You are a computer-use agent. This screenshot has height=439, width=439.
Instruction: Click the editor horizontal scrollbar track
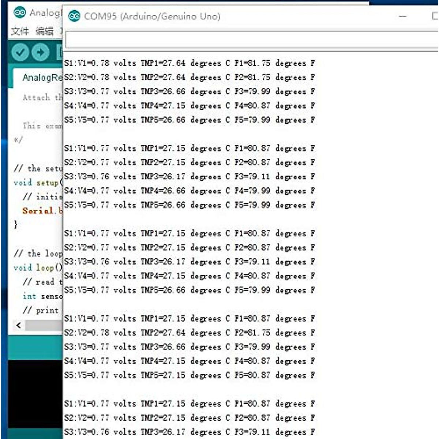43,325
